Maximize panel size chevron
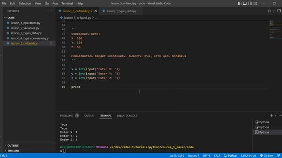This screenshot has width=282, height=158. [x=280, y=115]
